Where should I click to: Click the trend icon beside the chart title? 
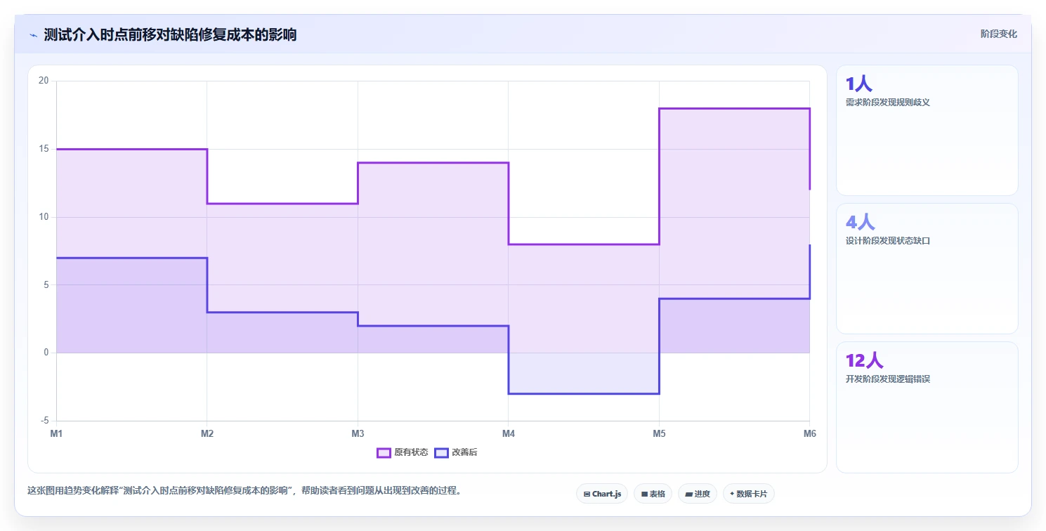pos(33,34)
